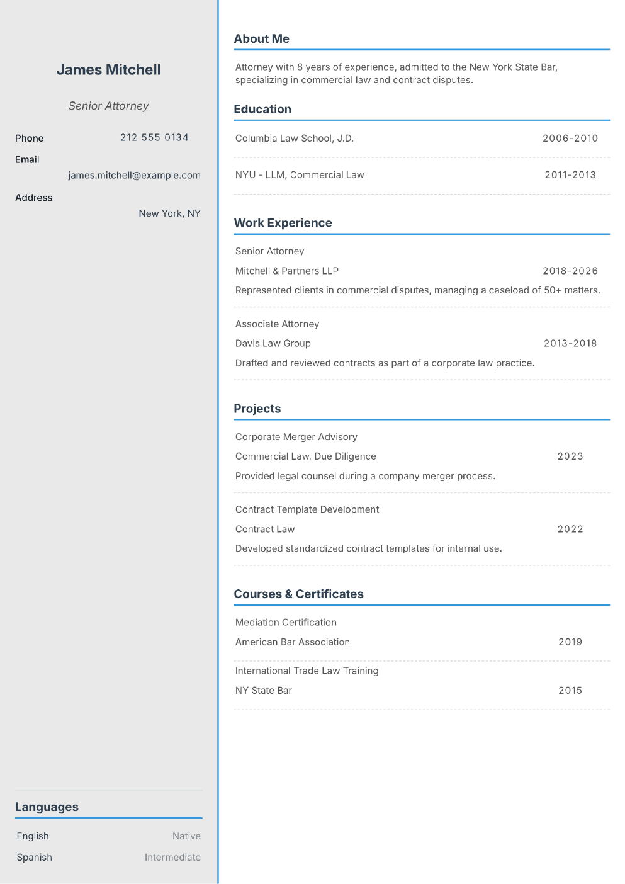
Task: Click the Work Experience heading
Action: 283,223
